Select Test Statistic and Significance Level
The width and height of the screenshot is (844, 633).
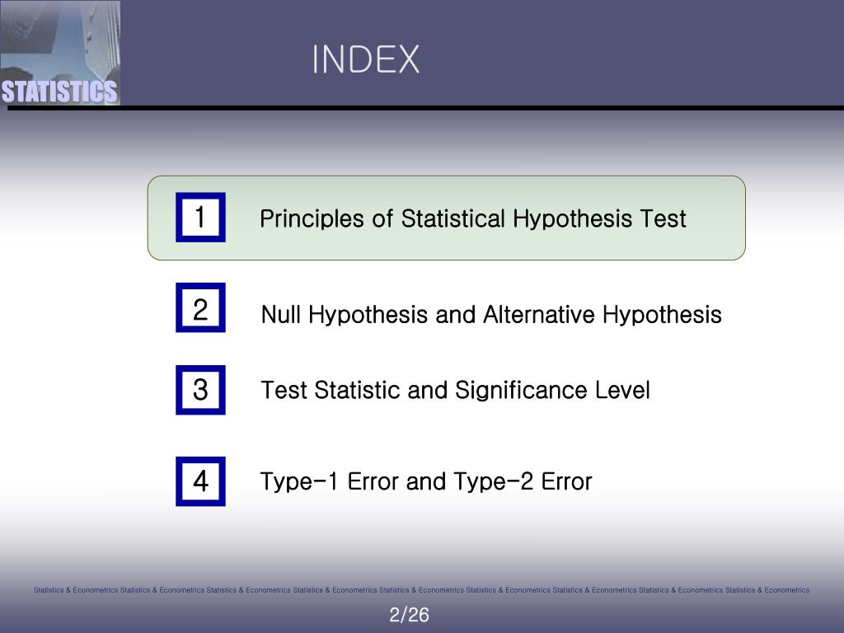(455, 390)
